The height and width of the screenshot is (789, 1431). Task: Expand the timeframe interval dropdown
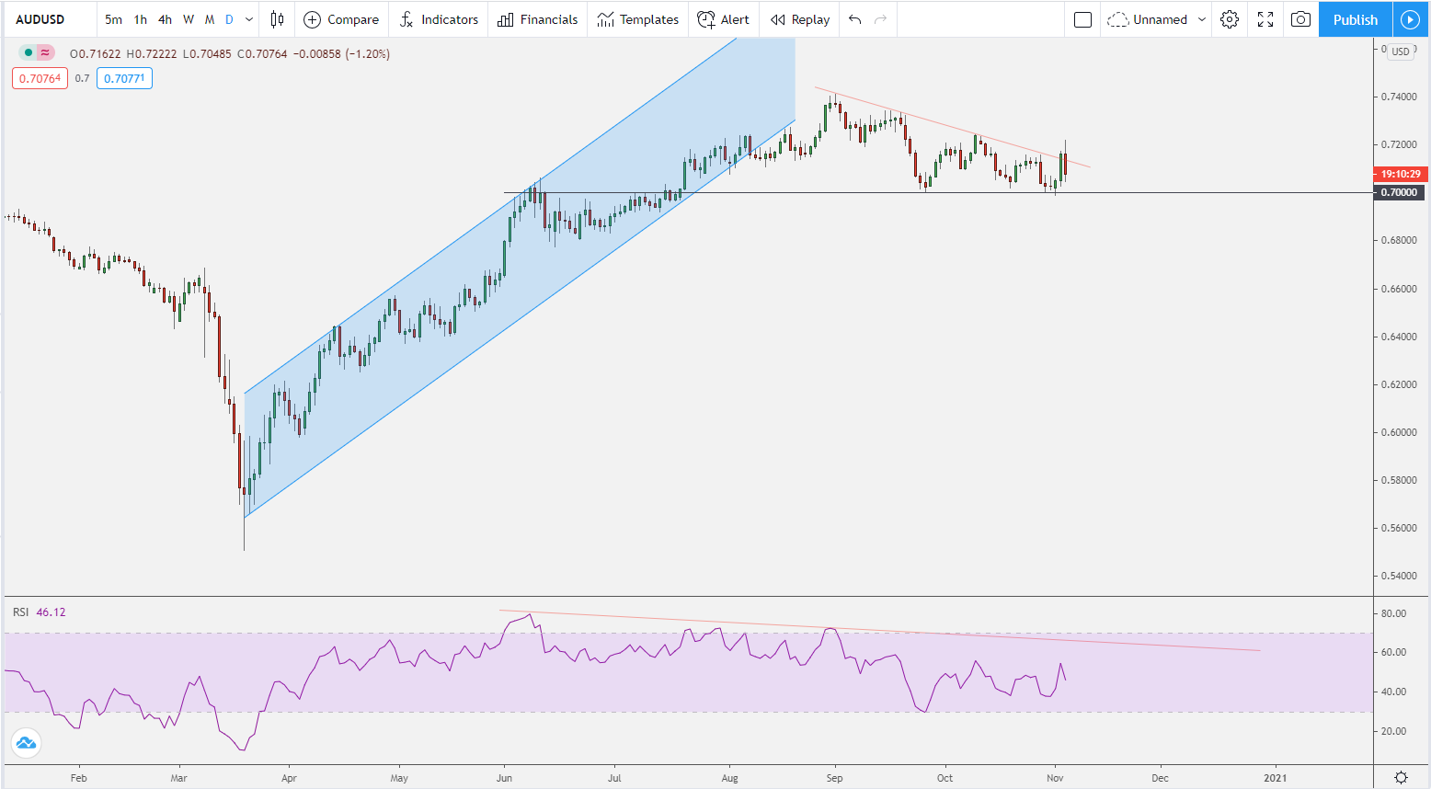(248, 19)
